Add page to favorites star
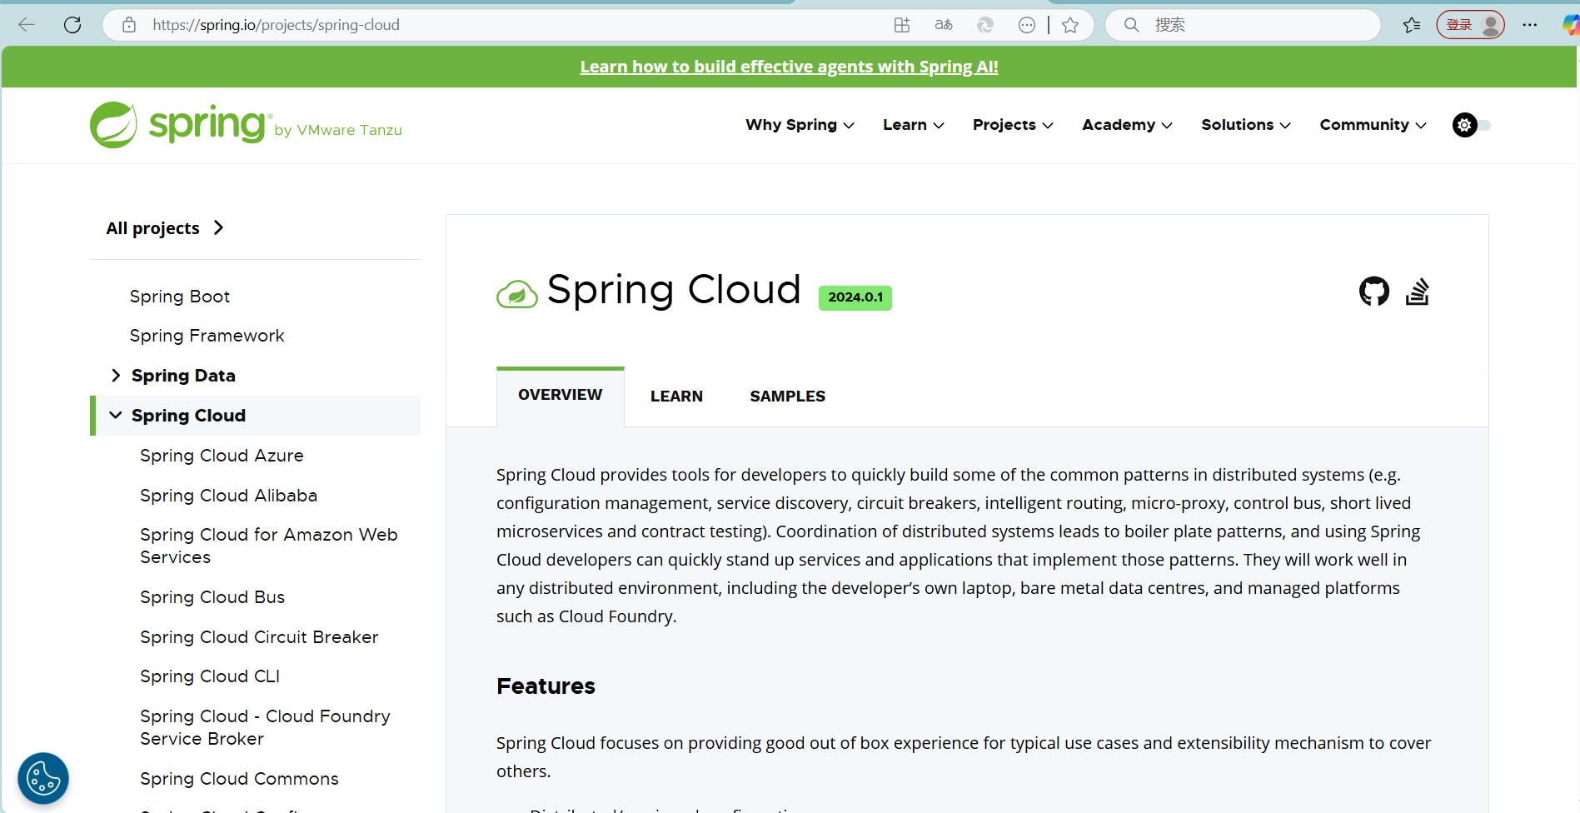Image resolution: width=1580 pixels, height=813 pixels. tap(1071, 25)
